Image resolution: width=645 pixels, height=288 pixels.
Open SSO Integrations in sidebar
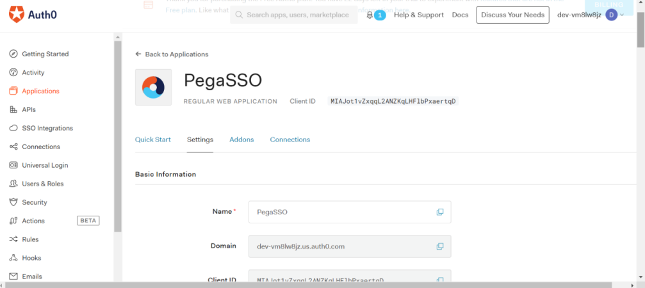pyautogui.click(x=47, y=128)
